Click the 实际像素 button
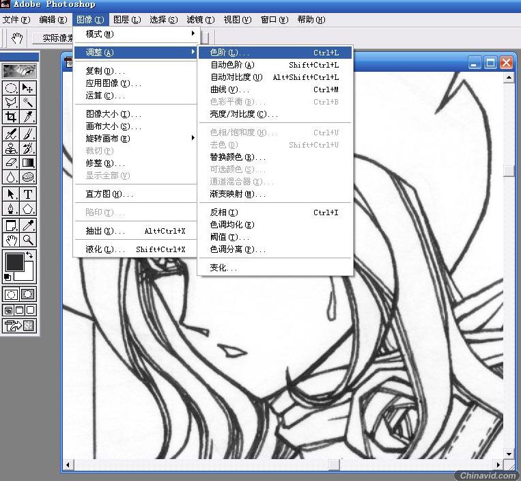This screenshot has width=521, height=481. click(53, 38)
